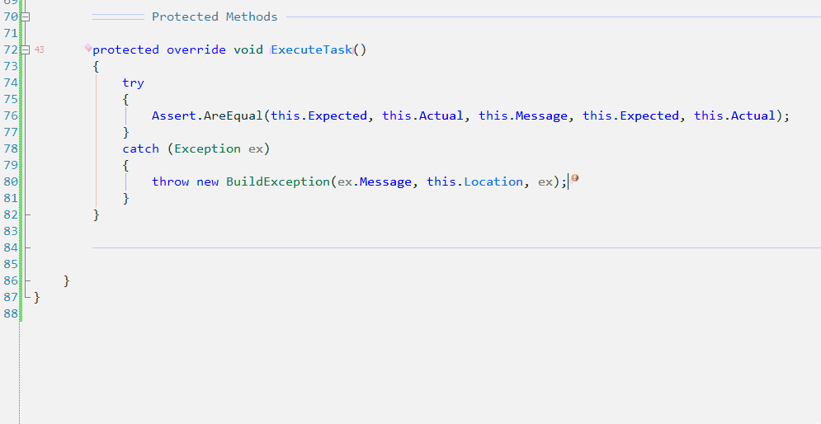Click the ExecuteTask method name
821x424 pixels.
tap(312, 49)
